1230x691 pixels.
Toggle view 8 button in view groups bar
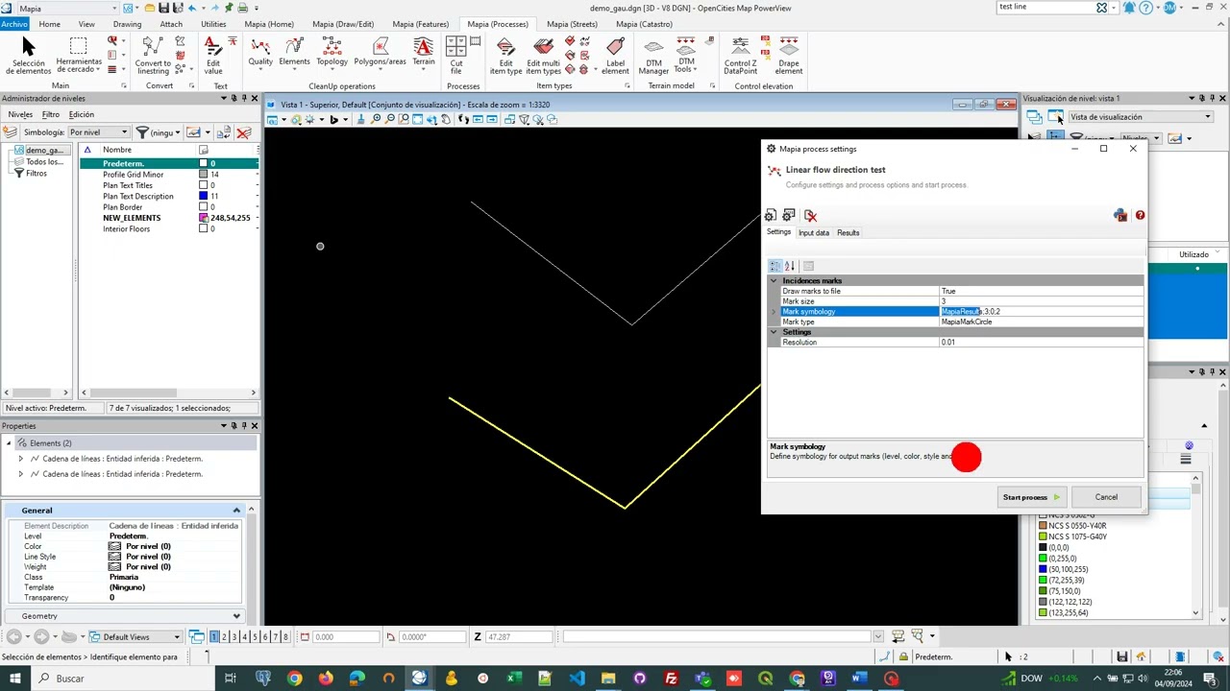pos(285,637)
